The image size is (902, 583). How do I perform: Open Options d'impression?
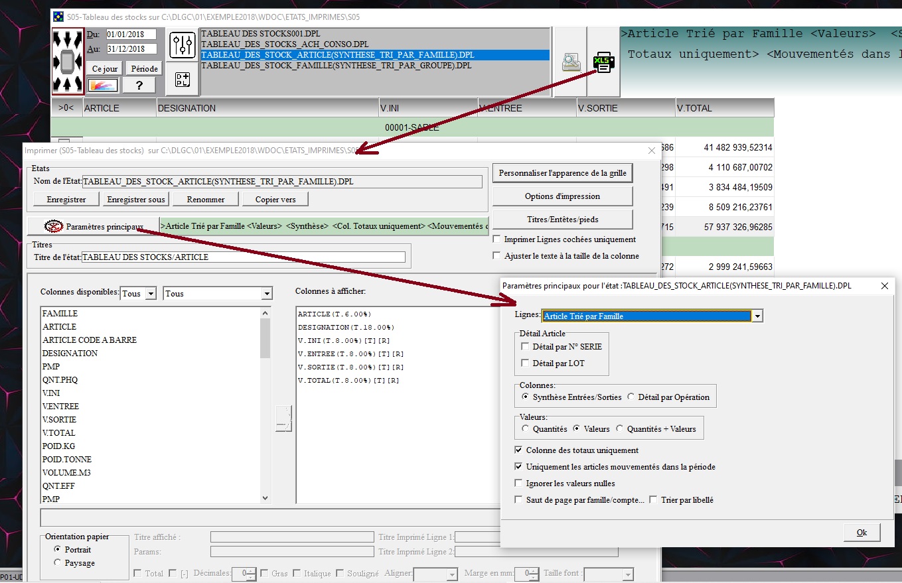(562, 196)
